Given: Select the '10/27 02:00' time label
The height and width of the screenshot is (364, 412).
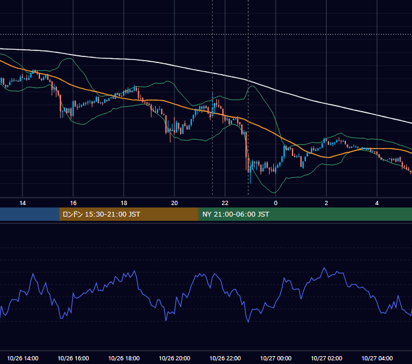Looking at the screenshot, I should coord(327,358).
